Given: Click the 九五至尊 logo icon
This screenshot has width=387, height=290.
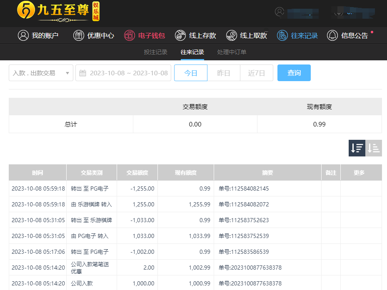Looking at the screenshot, I should tap(25, 12).
